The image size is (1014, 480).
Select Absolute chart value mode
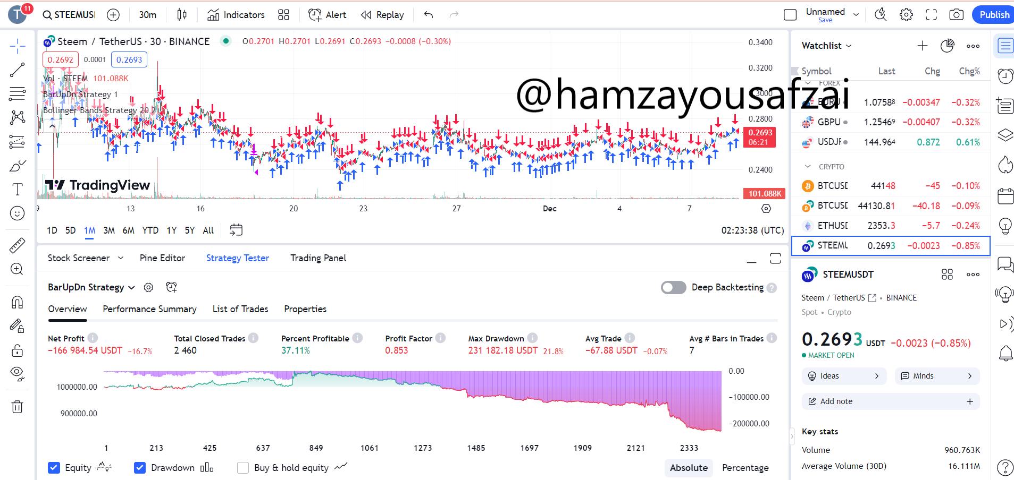click(689, 468)
